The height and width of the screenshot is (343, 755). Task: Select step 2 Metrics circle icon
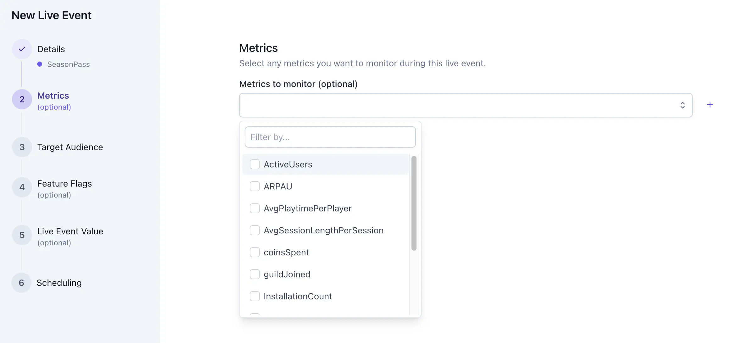point(21,99)
